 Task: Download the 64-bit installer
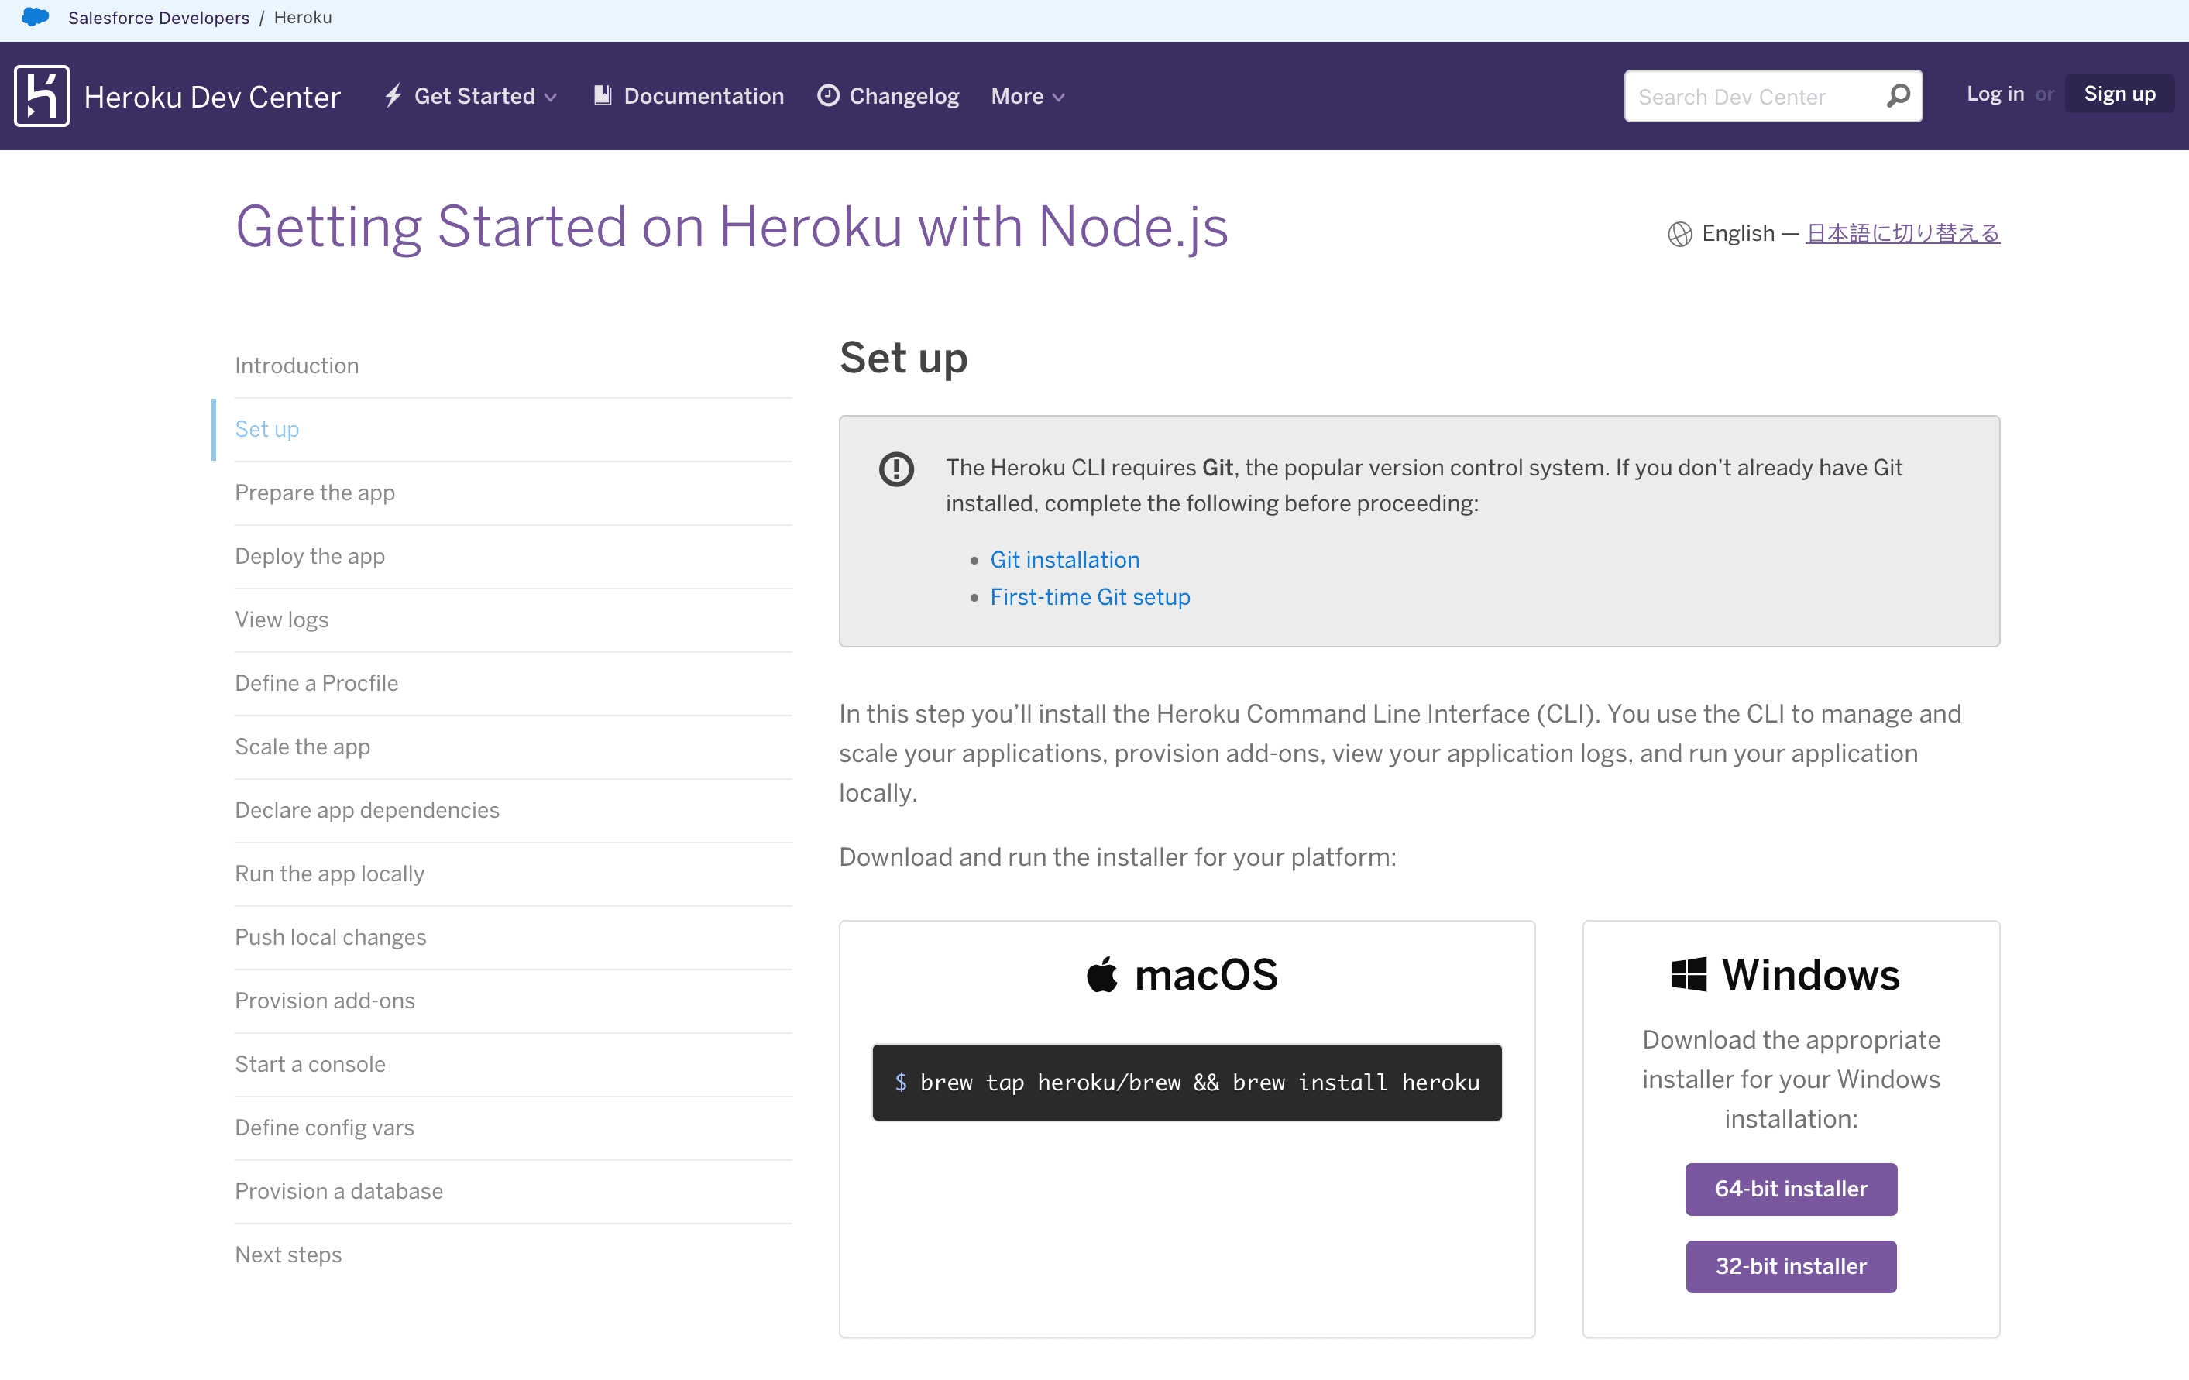(1790, 1188)
